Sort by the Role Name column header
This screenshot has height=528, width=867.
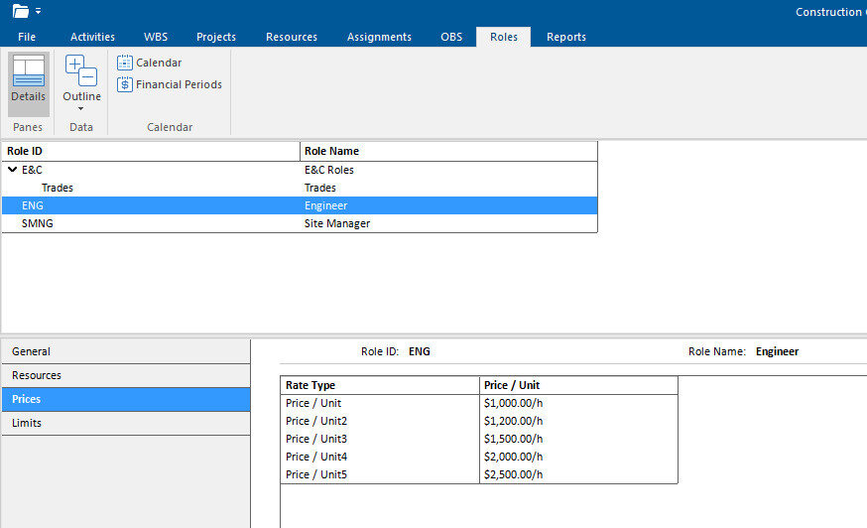point(448,151)
